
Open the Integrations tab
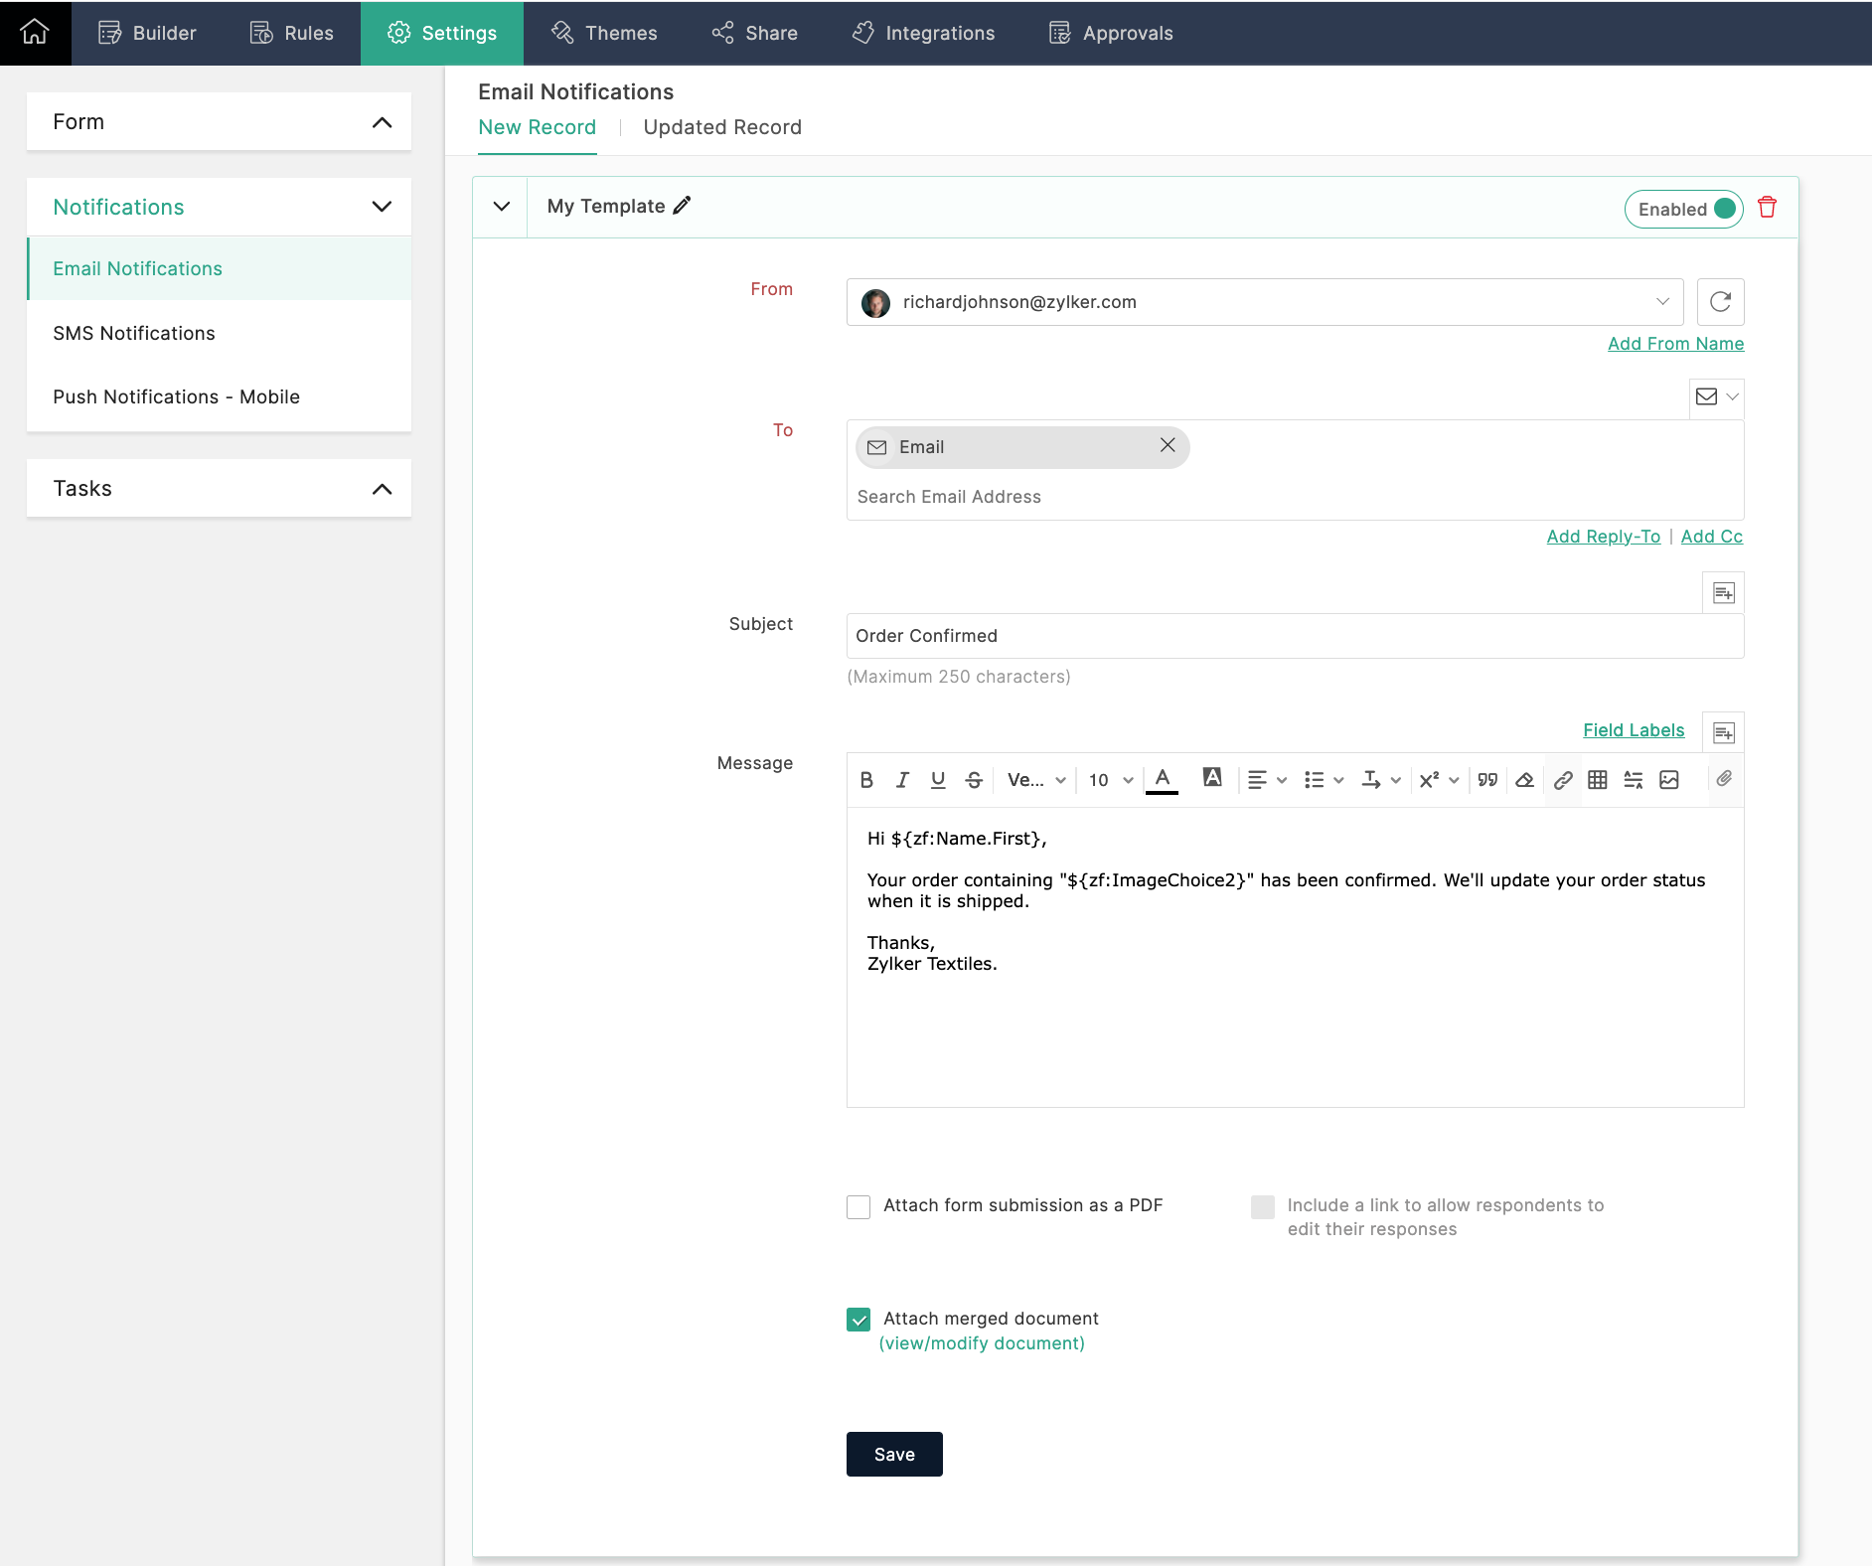(x=923, y=33)
